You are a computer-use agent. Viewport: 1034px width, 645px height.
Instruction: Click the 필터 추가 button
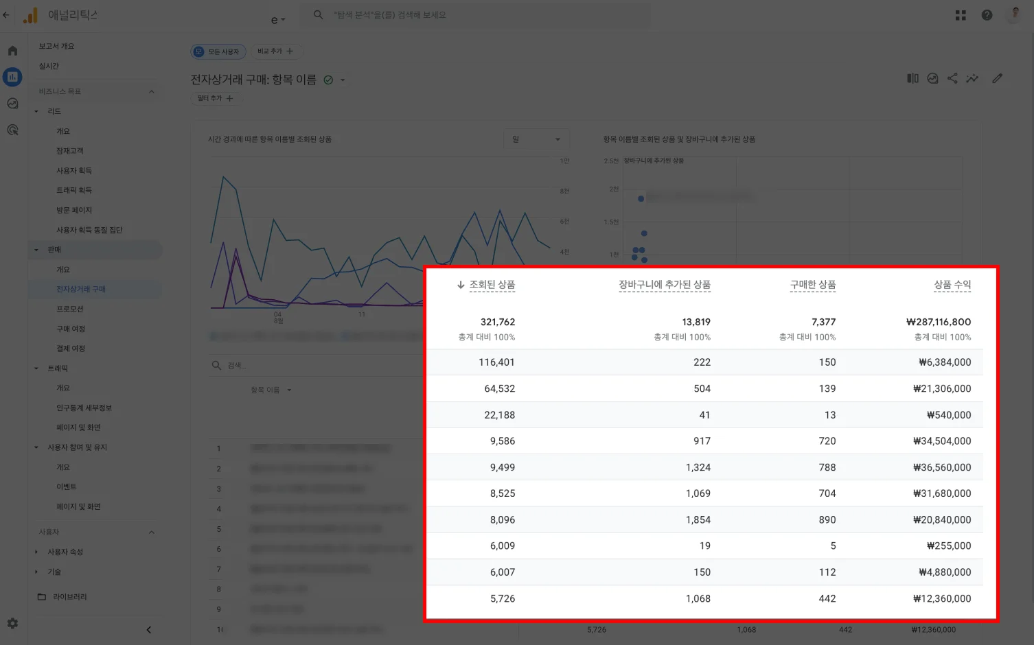tap(215, 98)
